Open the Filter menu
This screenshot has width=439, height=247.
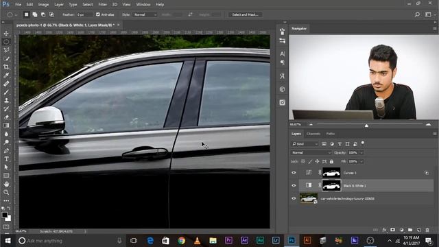[x=102, y=5]
